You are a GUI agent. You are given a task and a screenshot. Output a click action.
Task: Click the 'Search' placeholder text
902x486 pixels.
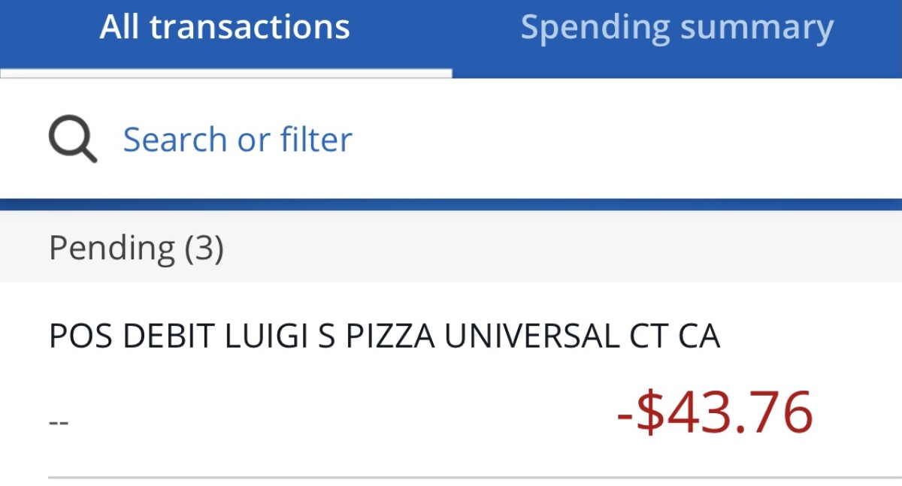175,140
